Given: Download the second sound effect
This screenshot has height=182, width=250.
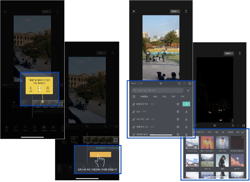Looking at the screenshot, I should point(186,112).
